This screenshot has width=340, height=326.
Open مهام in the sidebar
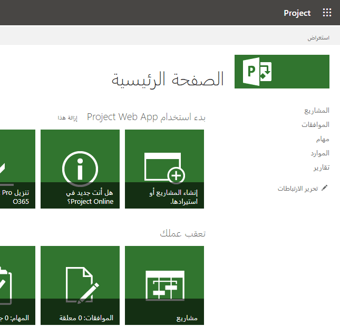click(323, 139)
